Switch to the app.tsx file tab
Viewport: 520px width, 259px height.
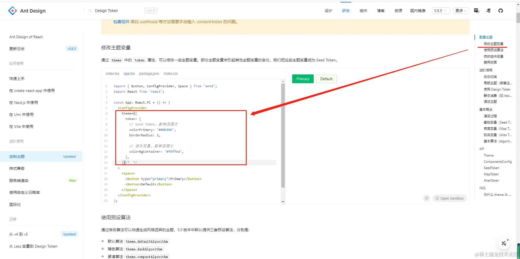[129, 74]
